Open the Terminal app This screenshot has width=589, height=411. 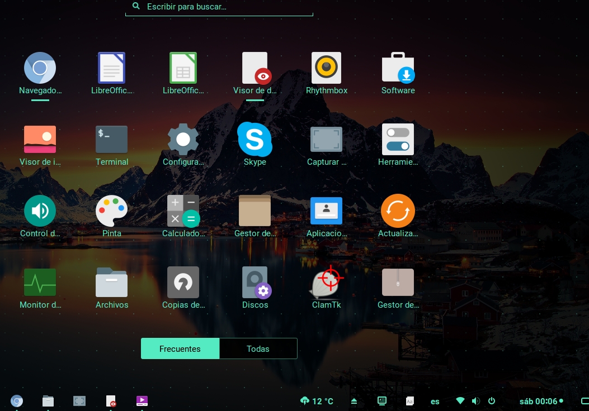(x=111, y=140)
